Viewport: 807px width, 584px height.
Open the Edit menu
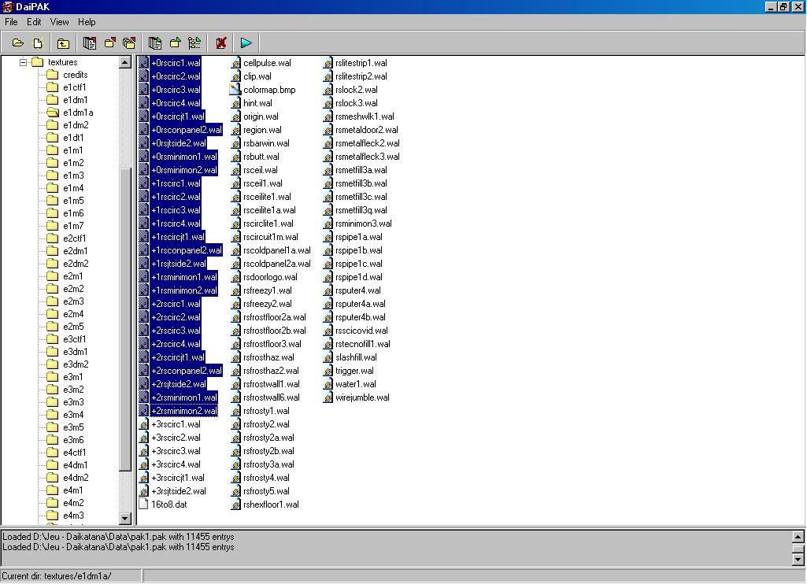pos(34,21)
